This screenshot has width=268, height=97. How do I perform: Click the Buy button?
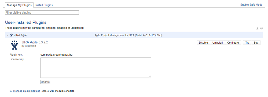click(256, 43)
